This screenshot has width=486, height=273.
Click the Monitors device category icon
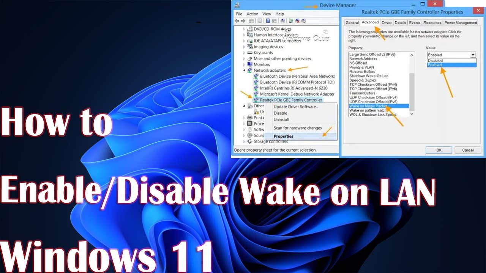[x=250, y=64]
